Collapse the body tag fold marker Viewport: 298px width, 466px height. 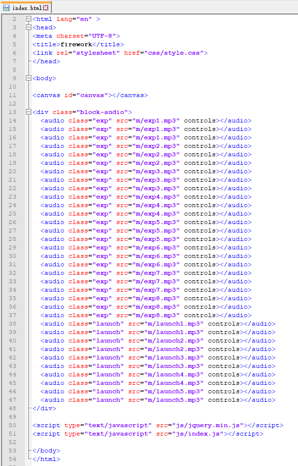(x=28, y=78)
